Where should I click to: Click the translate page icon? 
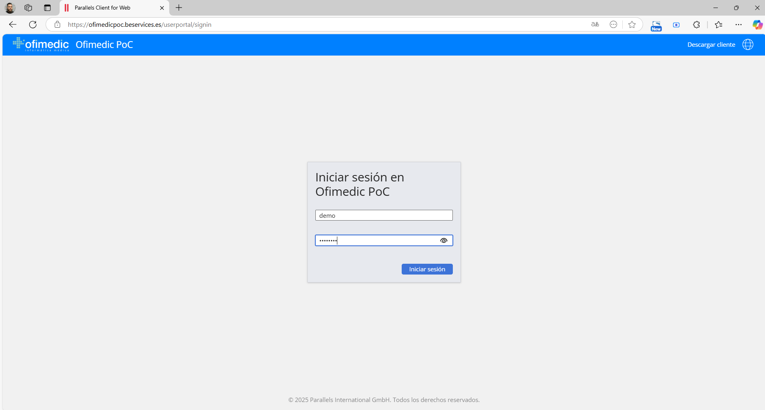(x=595, y=25)
